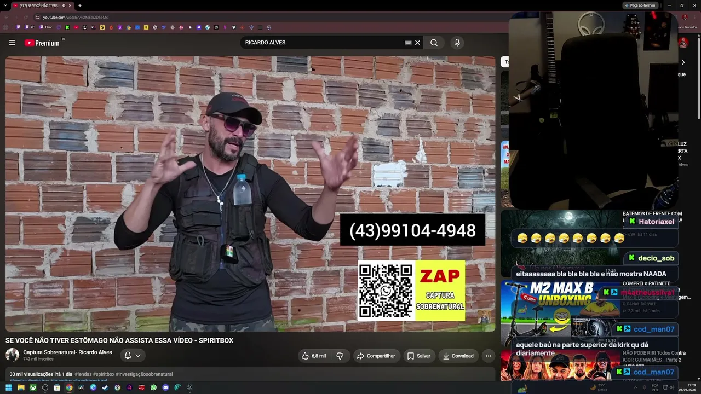Open the YouTube guide hamburger menu
Viewport: 701px width, 394px height.
(12, 43)
